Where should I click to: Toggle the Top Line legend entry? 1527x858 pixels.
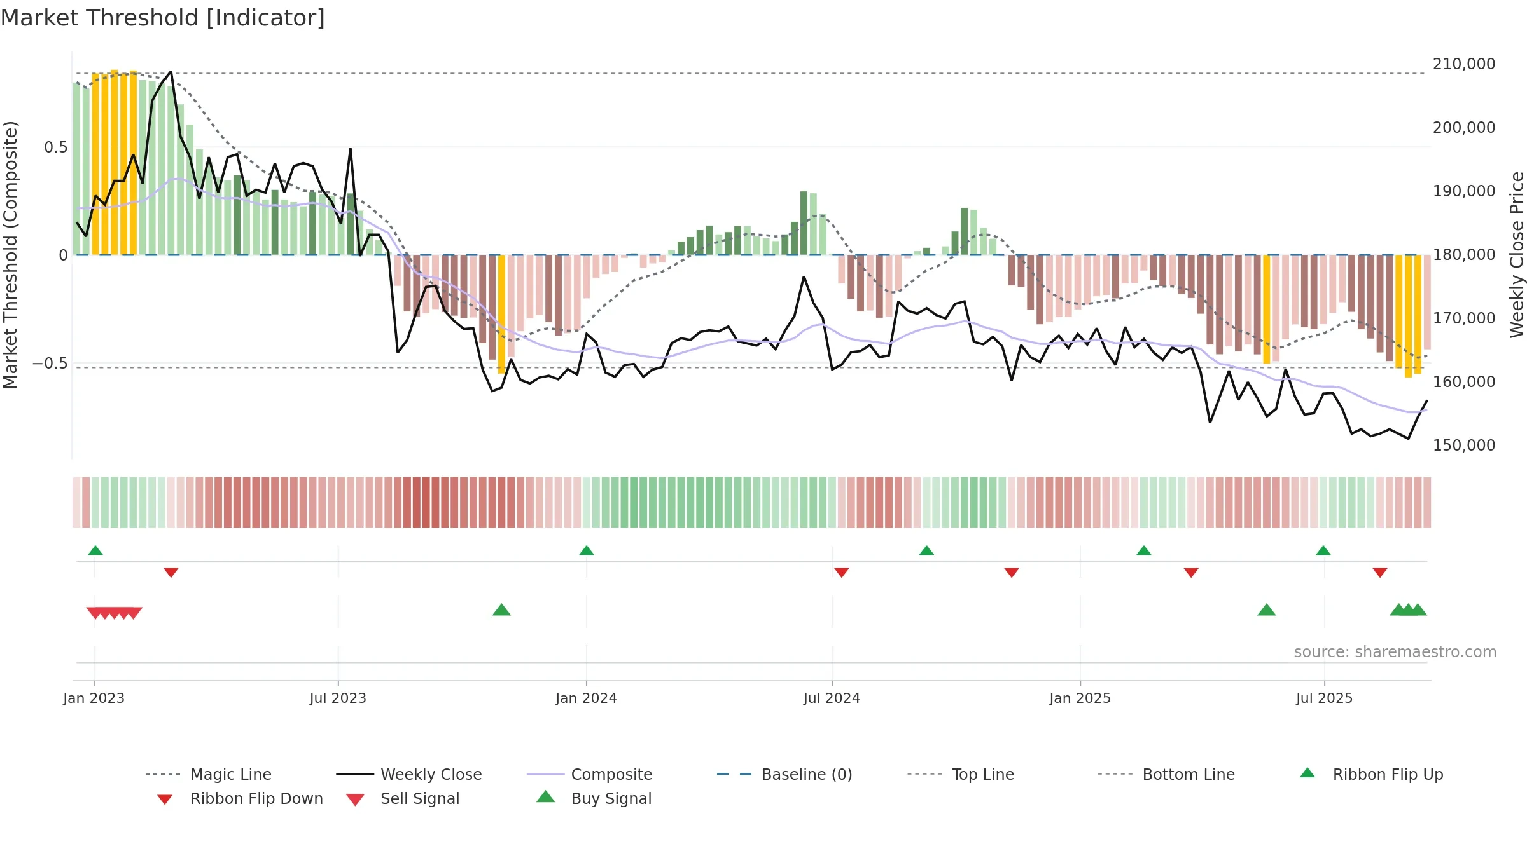tap(961, 774)
